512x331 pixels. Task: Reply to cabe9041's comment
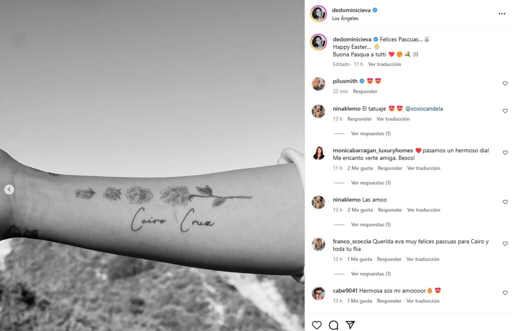tap(389, 301)
